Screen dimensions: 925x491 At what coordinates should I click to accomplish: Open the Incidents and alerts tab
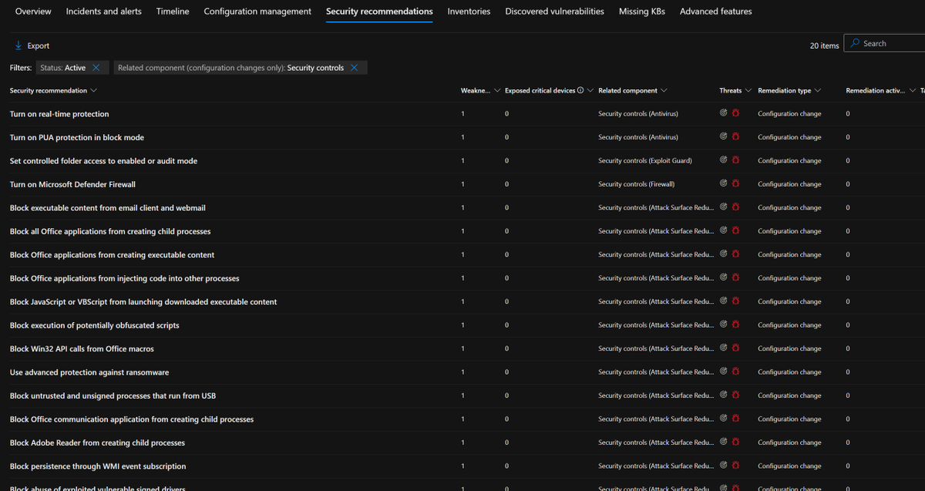point(104,12)
